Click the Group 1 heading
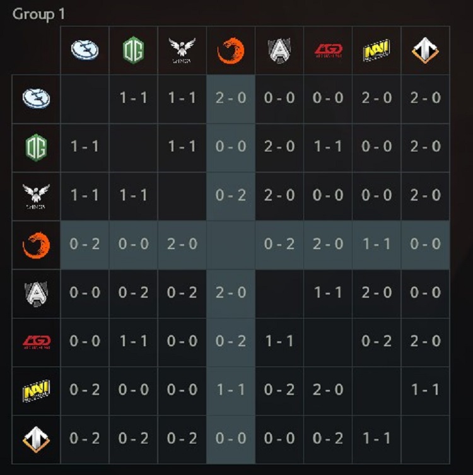This screenshot has width=473, height=475. coord(38,14)
